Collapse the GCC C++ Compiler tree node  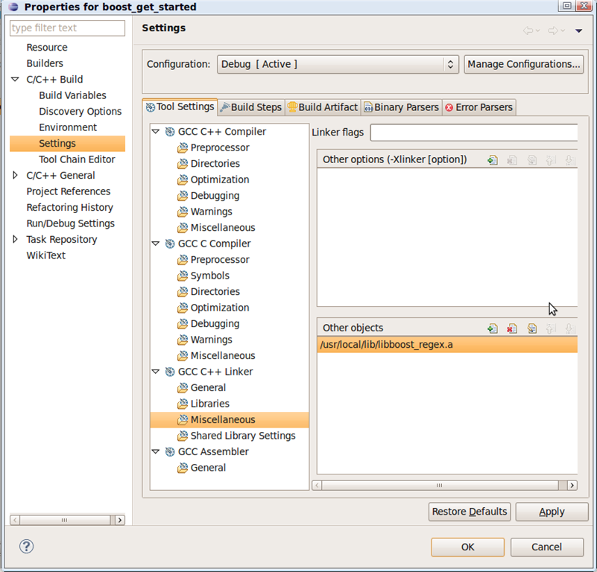click(x=155, y=132)
